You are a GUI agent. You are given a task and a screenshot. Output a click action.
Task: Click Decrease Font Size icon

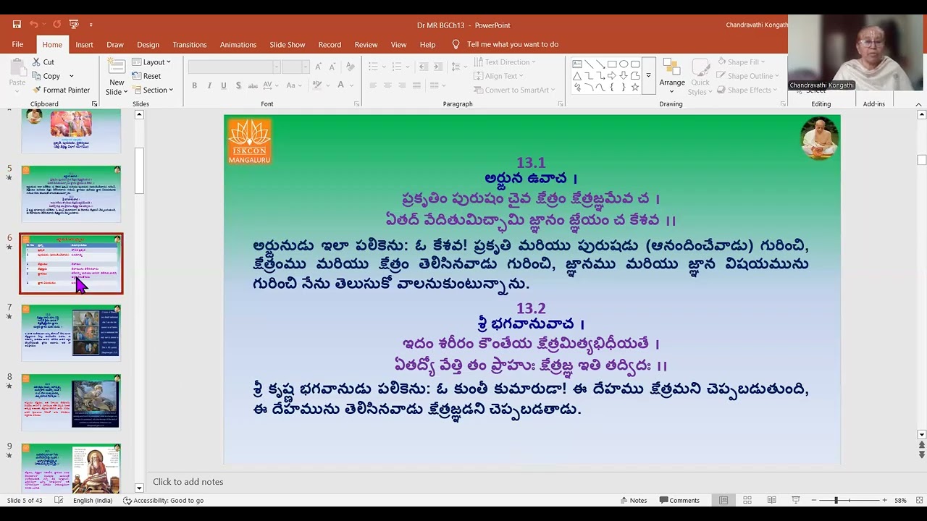coord(332,67)
